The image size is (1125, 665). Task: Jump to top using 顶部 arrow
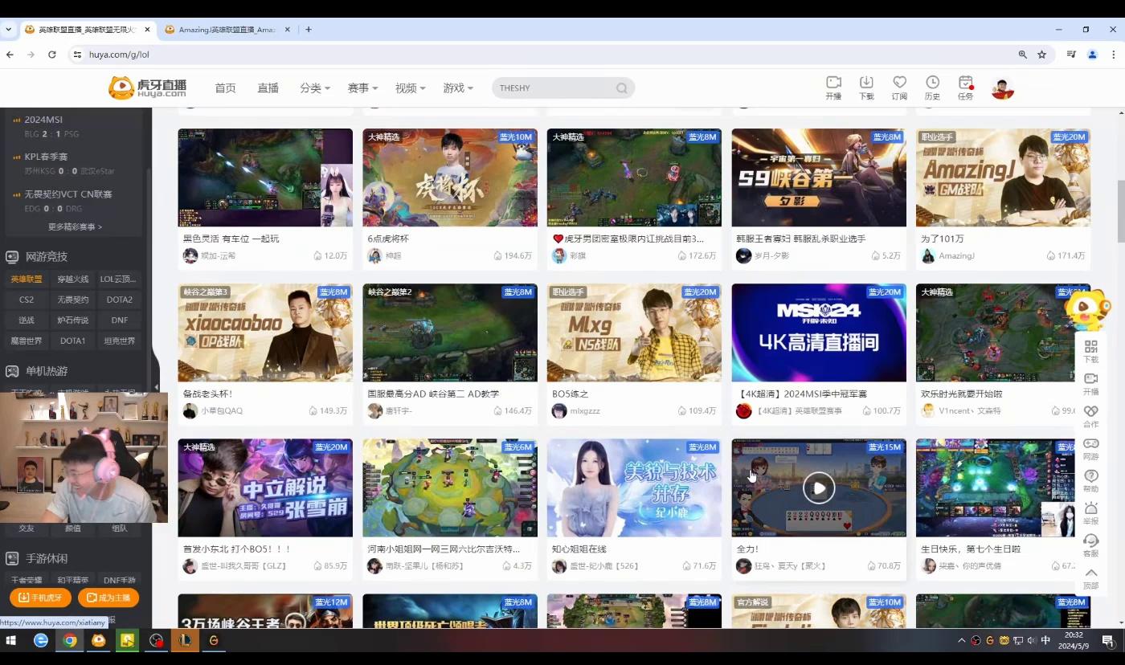(1090, 573)
